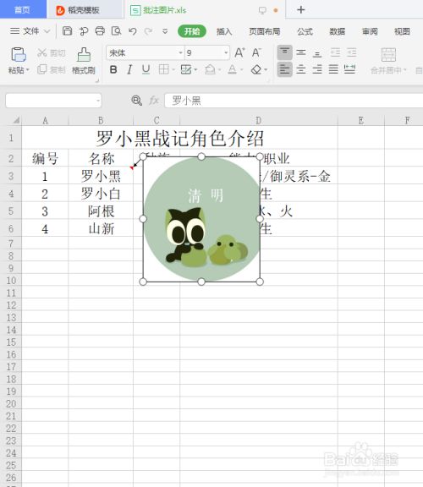This screenshot has width=423, height=487.
Task: Open new tab with plus icon
Action: point(300,10)
